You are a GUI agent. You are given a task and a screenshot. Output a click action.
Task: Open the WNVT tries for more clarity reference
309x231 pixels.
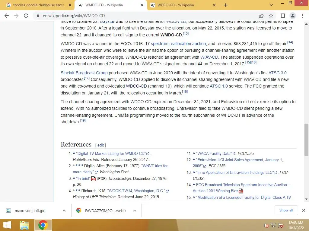click(x=120, y=169)
